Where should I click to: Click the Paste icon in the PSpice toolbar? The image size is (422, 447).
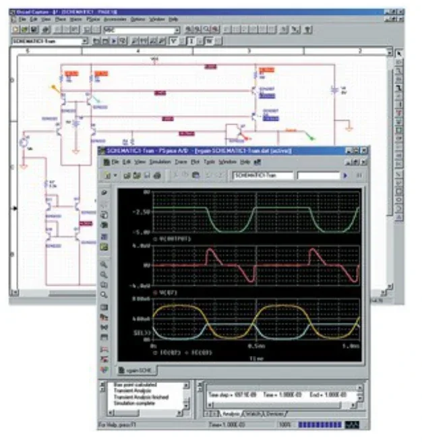point(195,175)
